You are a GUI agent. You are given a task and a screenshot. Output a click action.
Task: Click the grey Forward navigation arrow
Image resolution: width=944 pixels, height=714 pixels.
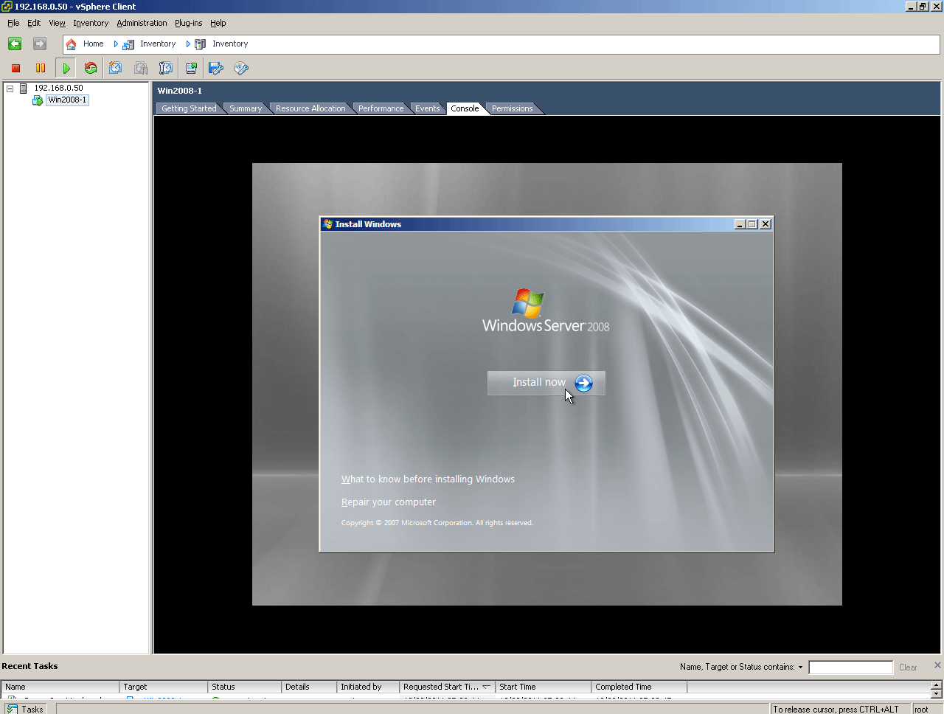(40, 44)
